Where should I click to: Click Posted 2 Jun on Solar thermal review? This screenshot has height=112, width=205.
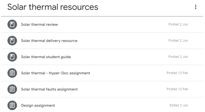(178, 24)
